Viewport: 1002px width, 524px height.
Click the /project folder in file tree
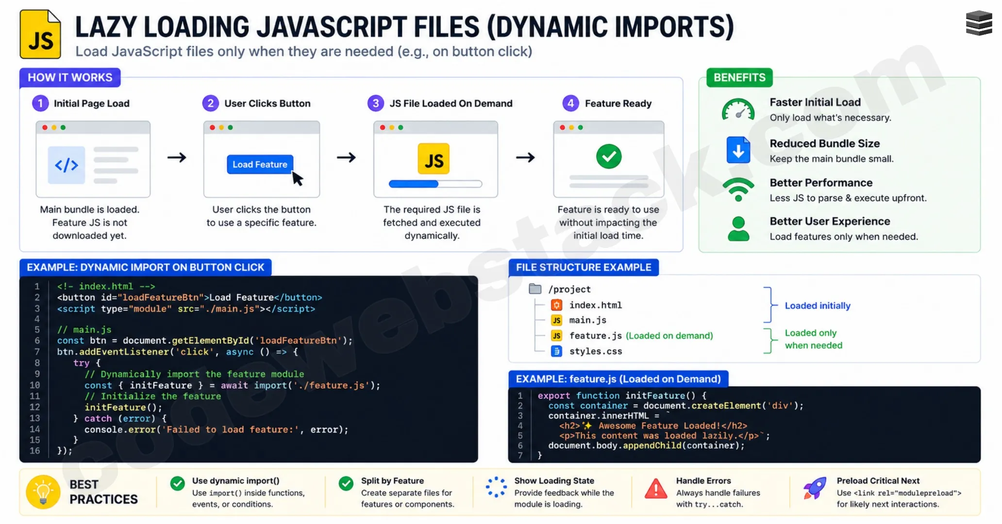click(535, 289)
